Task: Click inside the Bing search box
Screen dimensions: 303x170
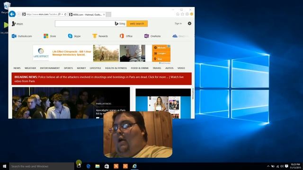Action: click(85, 24)
